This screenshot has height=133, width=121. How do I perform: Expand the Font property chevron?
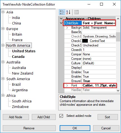click(x=67, y=85)
